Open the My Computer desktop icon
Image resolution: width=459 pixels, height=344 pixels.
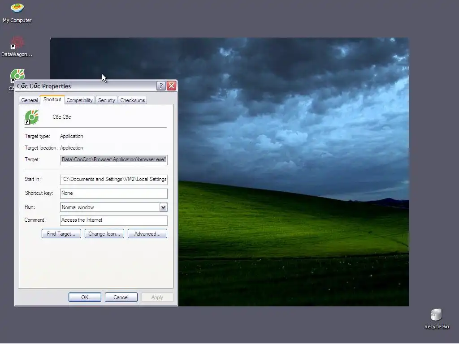coord(17,13)
